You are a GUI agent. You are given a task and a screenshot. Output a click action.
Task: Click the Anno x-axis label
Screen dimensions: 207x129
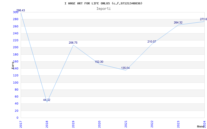pos(201,126)
